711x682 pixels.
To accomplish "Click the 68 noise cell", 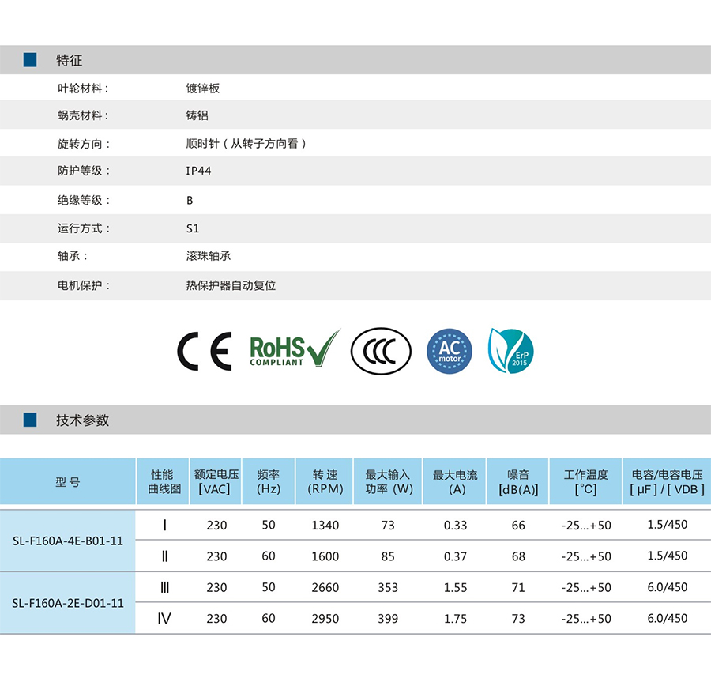I will 518,556.
